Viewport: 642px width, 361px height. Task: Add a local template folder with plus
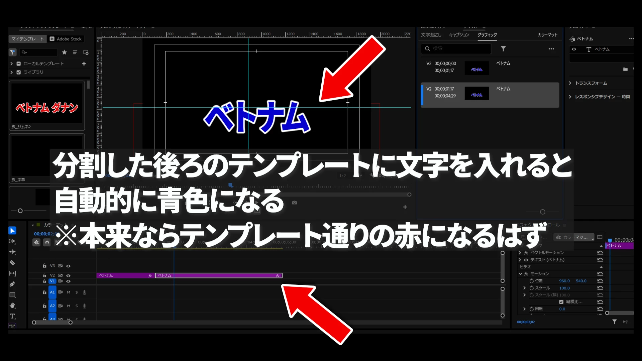click(84, 64)
